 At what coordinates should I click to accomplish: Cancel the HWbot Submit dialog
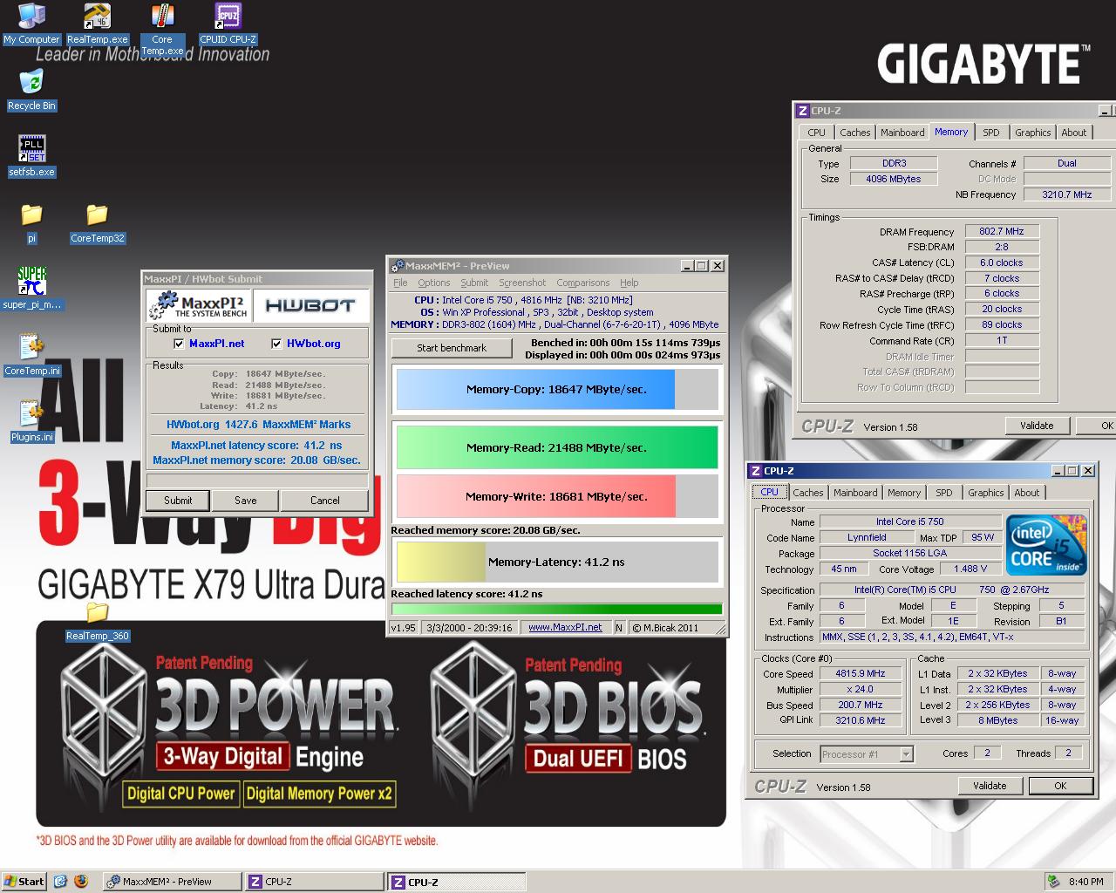coord(324,501)
